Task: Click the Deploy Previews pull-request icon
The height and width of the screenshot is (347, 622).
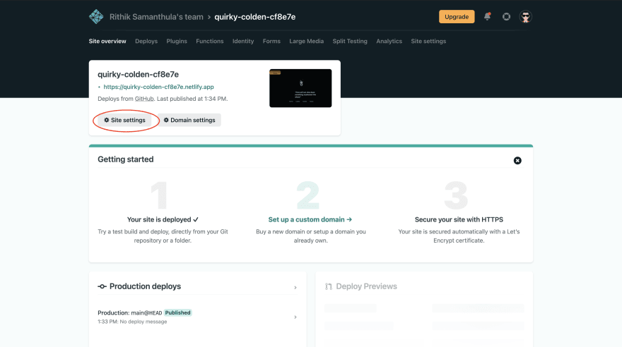Action: (x=329, y=286)
